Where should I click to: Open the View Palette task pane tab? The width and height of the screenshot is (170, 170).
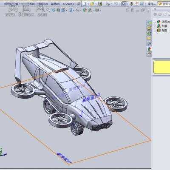click(x=149, y=38)
